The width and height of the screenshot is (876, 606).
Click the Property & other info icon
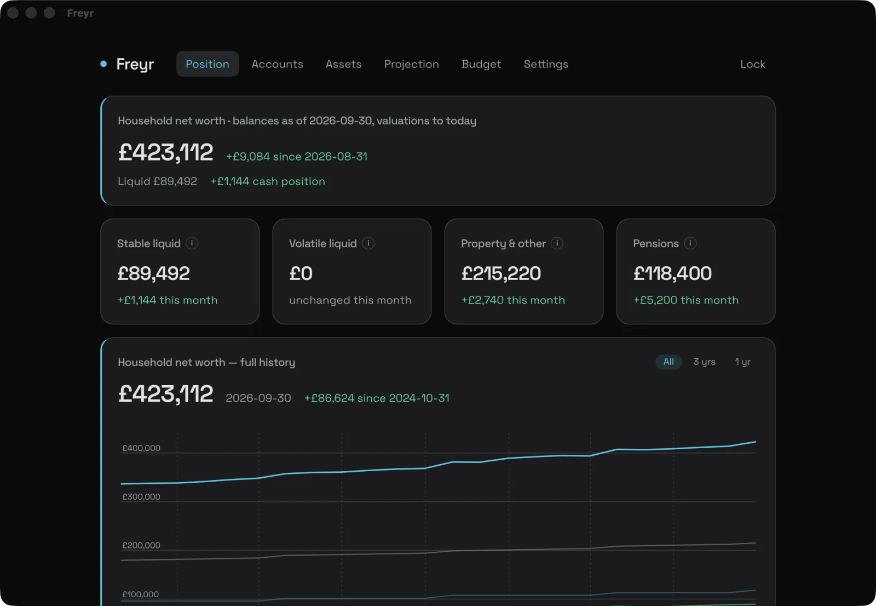tap(557, 243)
